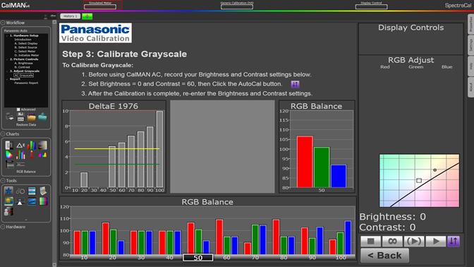The height and width of the screenshot is (267, 474).
Task: Collapse the Report tree node
Action: coord(7,79)
